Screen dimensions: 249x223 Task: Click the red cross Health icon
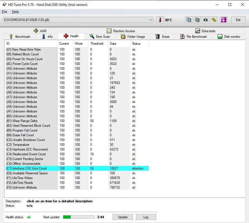(66, 36)
